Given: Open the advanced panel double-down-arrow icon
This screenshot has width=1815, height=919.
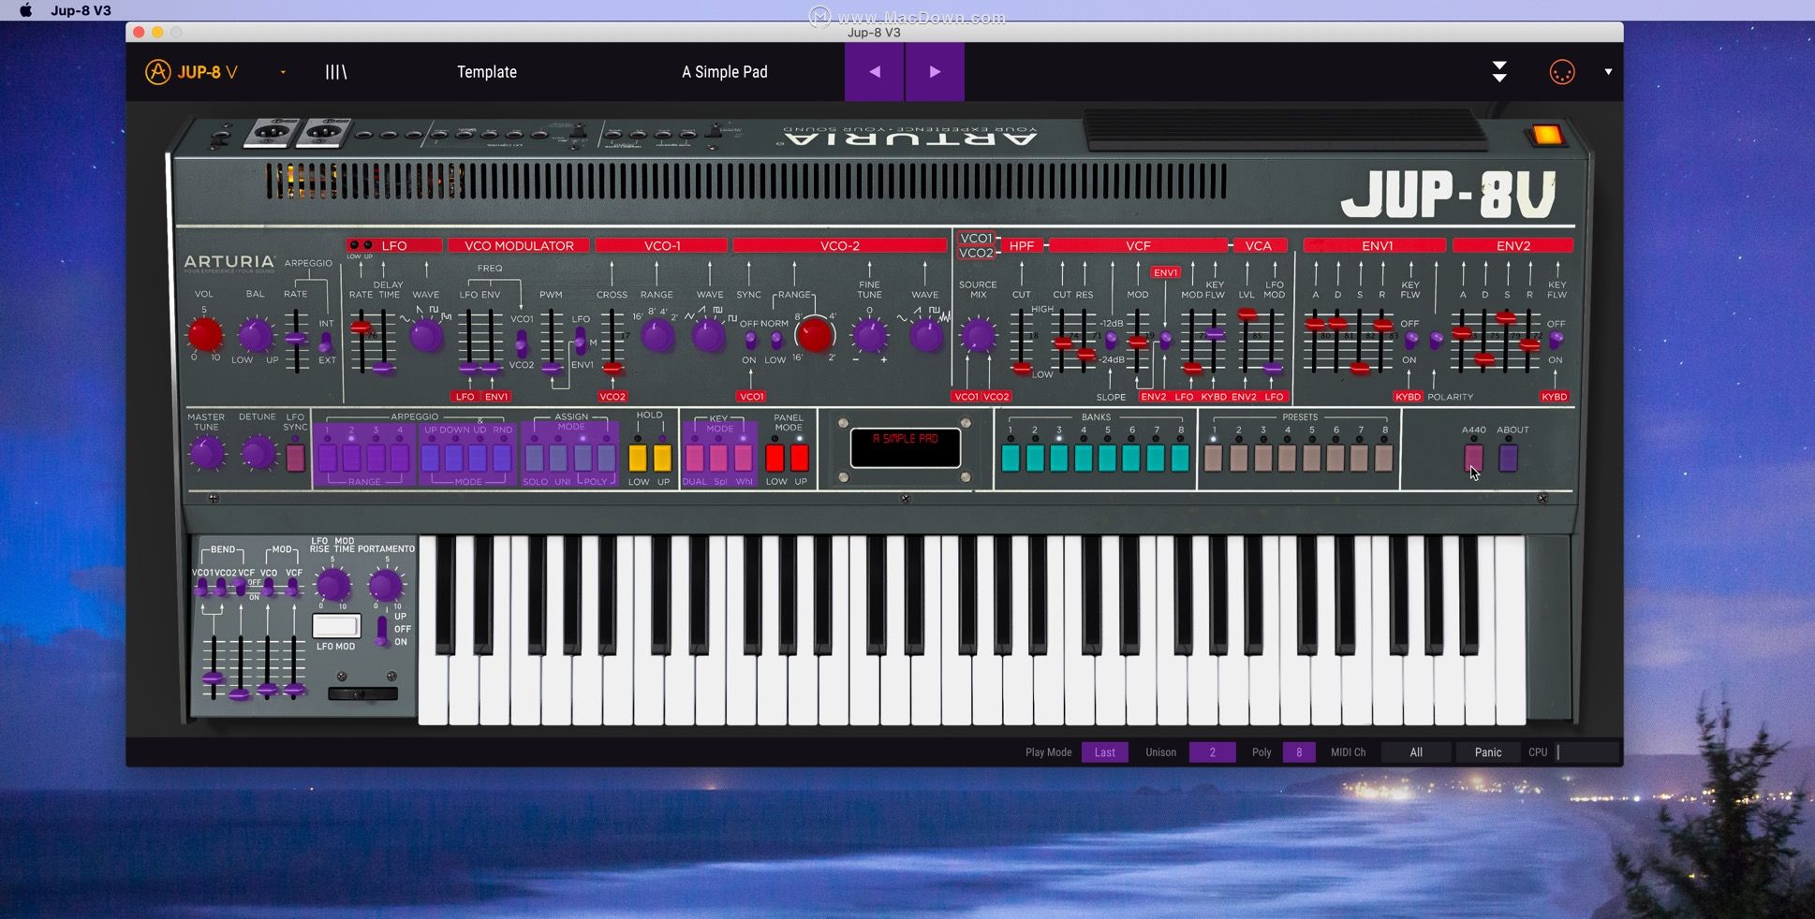Looking at the screenshot, I should point(1499,72).
